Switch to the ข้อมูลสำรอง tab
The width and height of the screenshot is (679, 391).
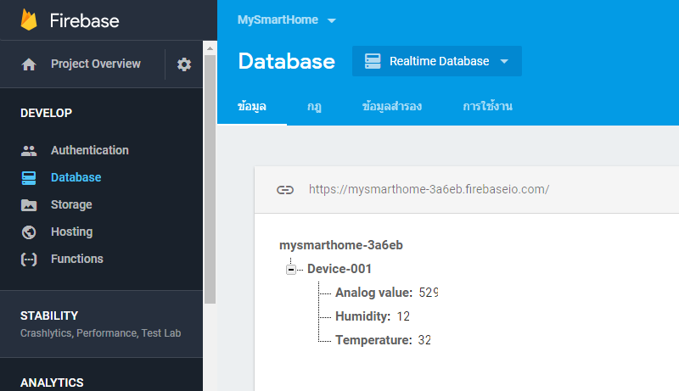pyautogui.click(x=392, y=106)
